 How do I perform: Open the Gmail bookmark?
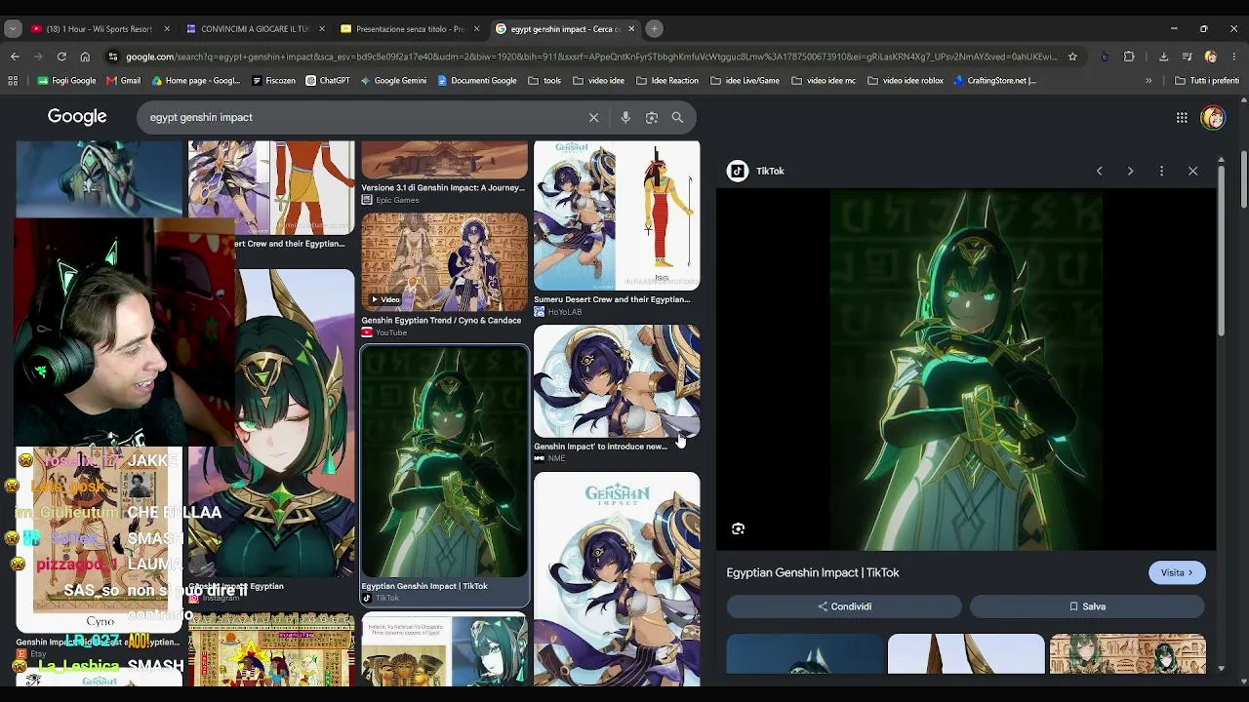coord(123,81)
